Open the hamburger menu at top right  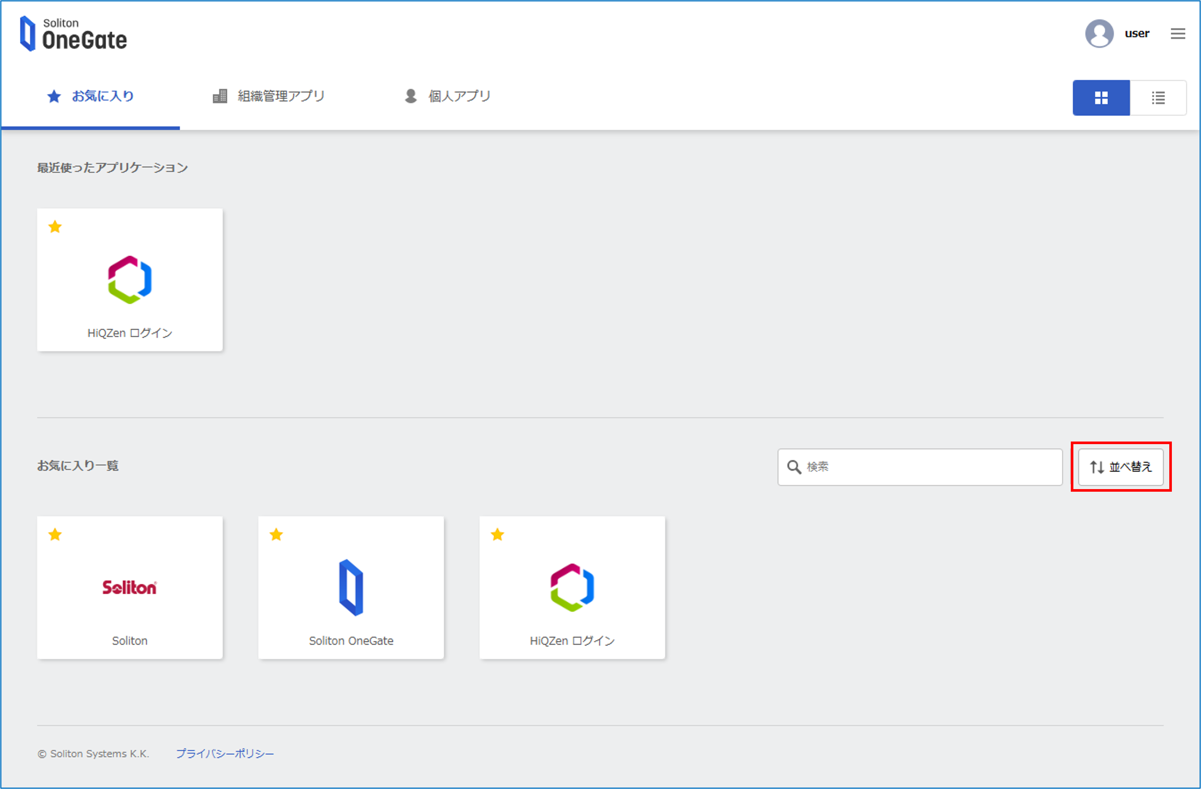click(x=1178, y=34)
